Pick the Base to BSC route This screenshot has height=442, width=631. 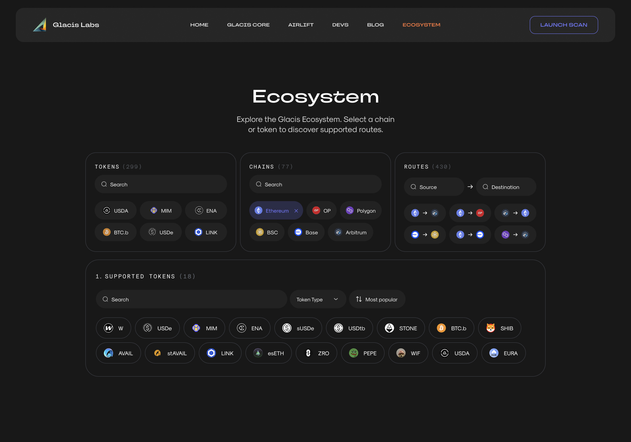click(x=425, y=235)
